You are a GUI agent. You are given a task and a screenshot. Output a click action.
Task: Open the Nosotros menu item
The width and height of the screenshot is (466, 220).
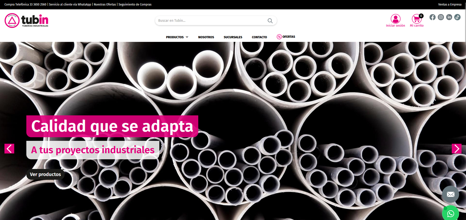(206, 37)
